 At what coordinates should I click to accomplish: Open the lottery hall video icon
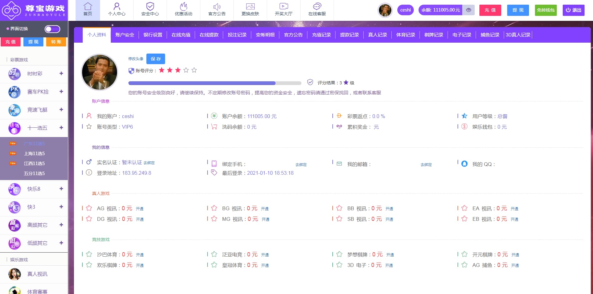click(283, 7)
